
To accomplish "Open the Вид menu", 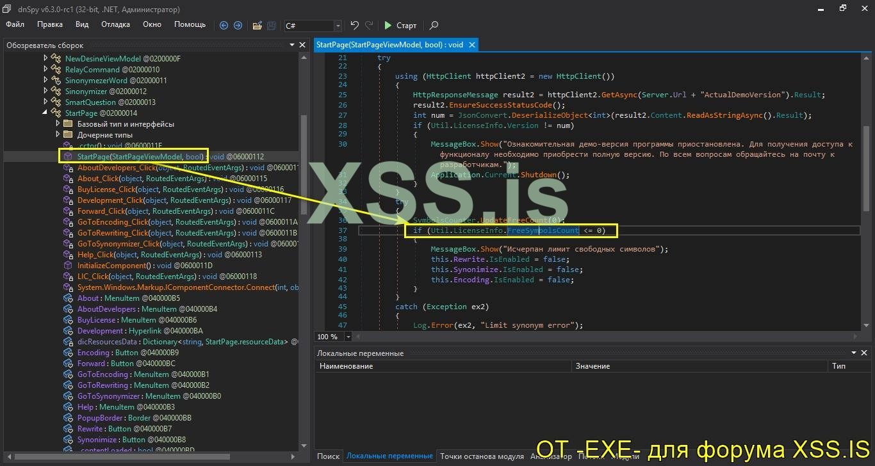I will pyautogui.click(x=82, y=24).
